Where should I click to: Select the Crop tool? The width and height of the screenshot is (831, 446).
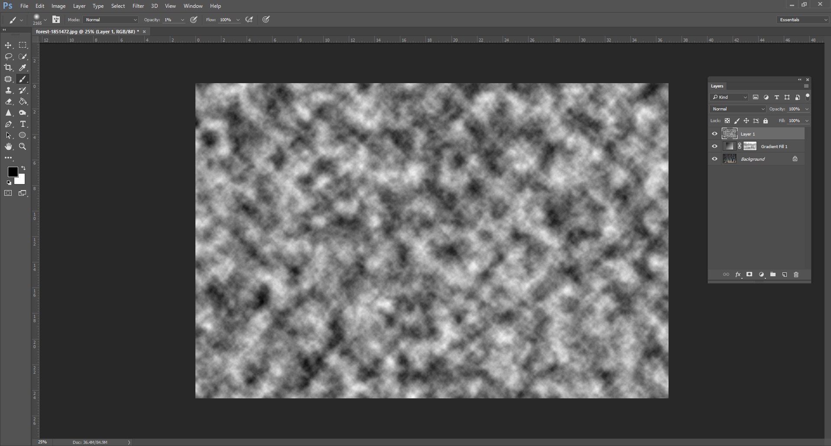pos(8,68)
